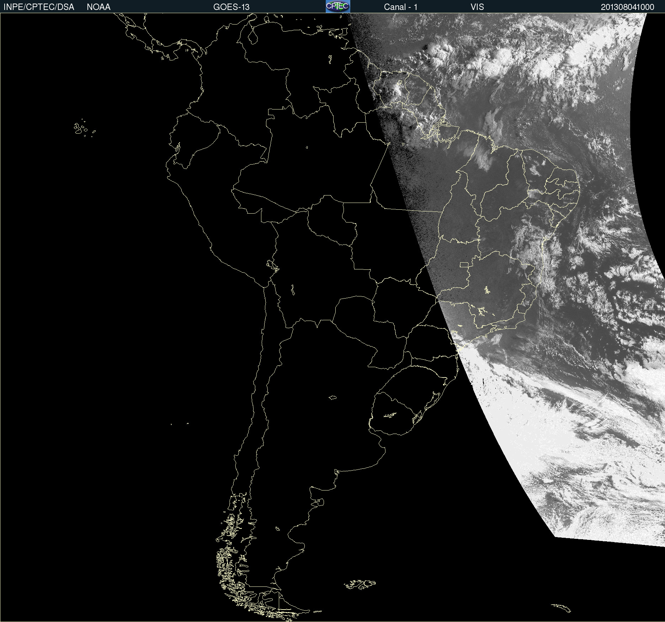Click the INPE/CPTEC/DSA header text
The image size is (665, 622).
(x=39, y=7)
